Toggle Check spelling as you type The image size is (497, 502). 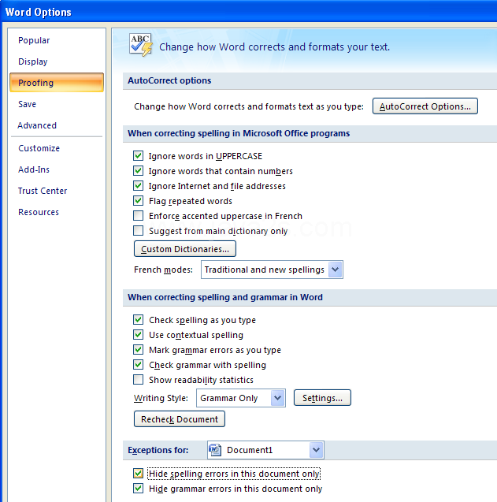click(x=139, y=320)
